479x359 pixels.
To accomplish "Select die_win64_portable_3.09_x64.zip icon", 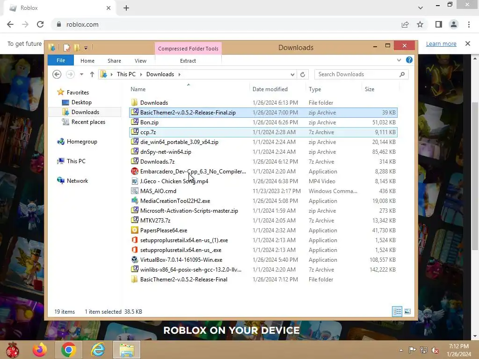I will [x=134, y=141].
